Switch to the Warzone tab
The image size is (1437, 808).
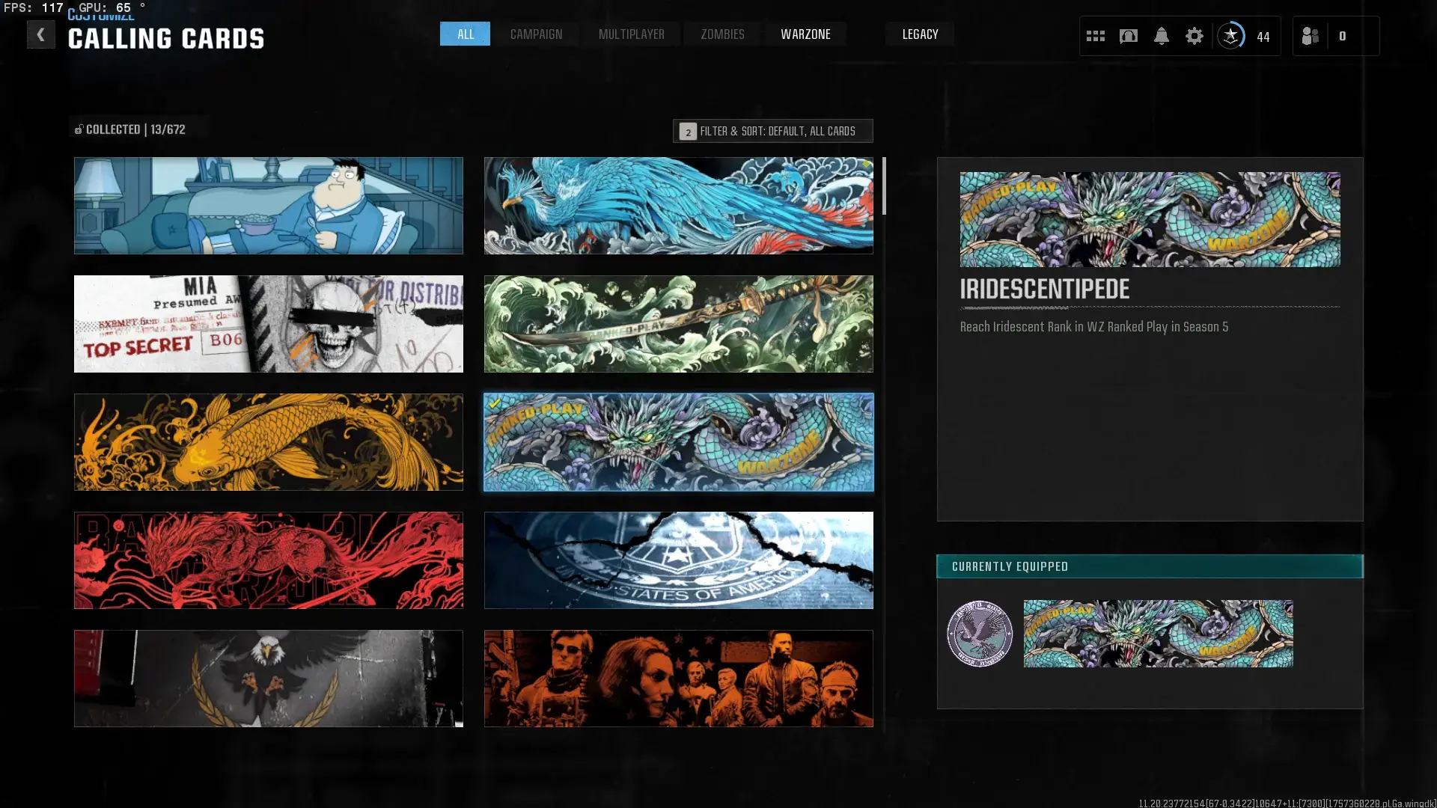pyautogui.click(x=805, y=34)
